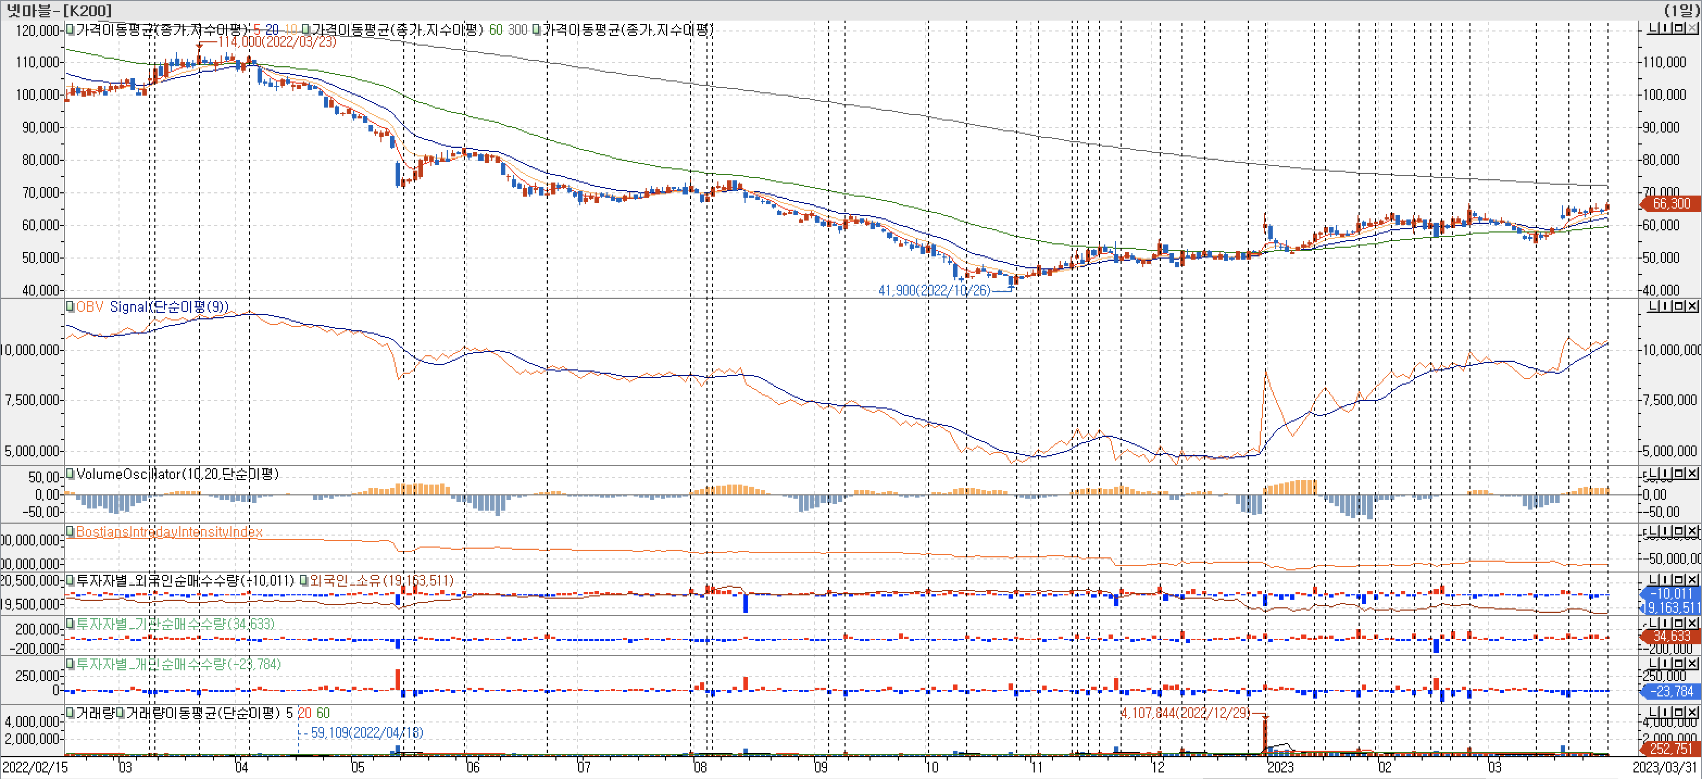Click the Signal(단순이평(9)) label
Screen dimensions: 1702x779
click(169, 306)
